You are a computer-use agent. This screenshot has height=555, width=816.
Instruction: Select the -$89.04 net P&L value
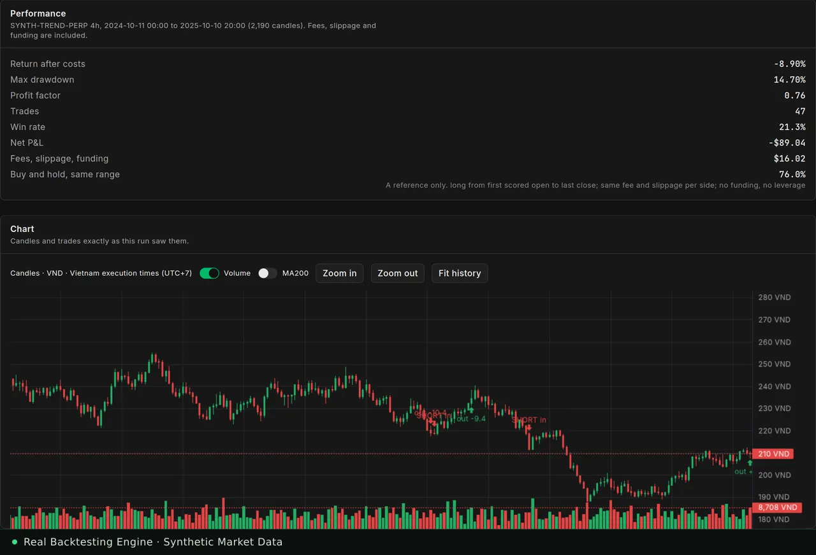(x=787, y=143)
